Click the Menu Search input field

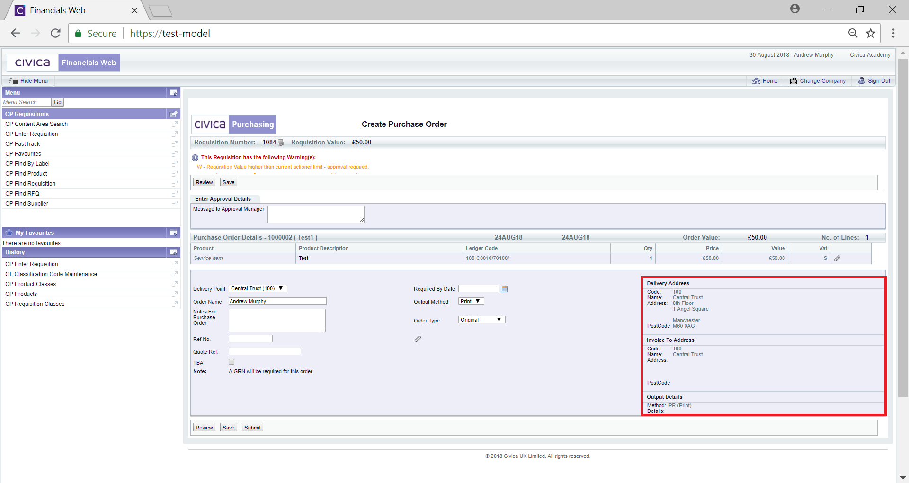point(26,102)
